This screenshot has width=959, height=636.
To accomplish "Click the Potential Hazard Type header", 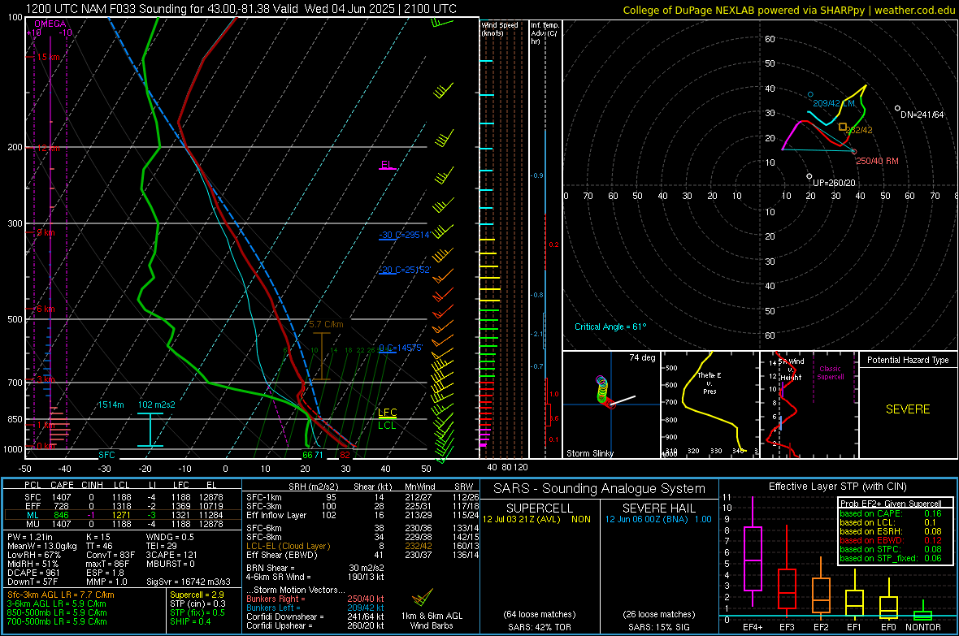I will click(x=908, y=360).
